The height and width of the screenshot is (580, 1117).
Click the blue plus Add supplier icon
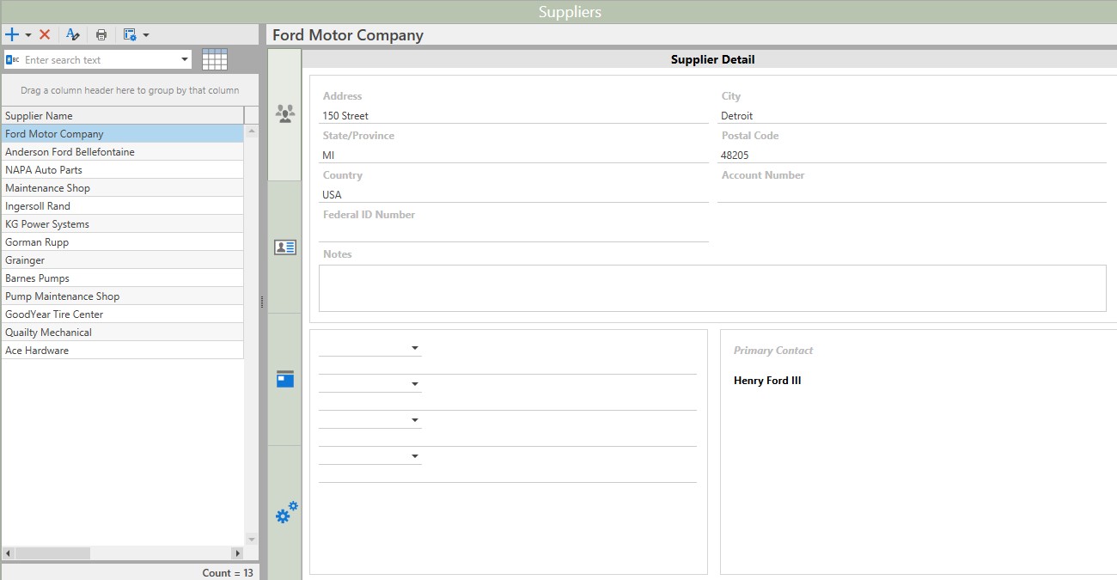(x=12, y=34)
